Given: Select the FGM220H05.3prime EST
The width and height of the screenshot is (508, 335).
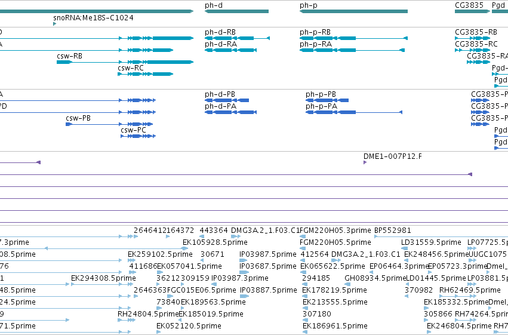Looking at the screenshot, I should point(303,236).
